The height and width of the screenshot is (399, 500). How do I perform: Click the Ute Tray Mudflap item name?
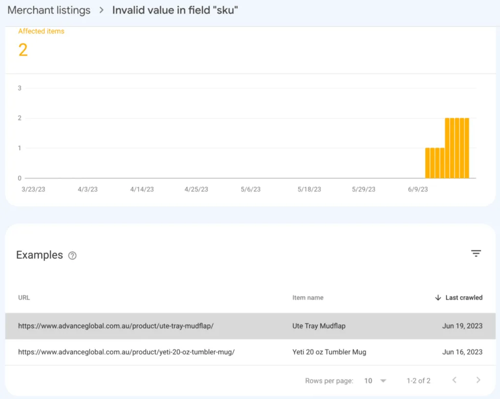point(319,326)
